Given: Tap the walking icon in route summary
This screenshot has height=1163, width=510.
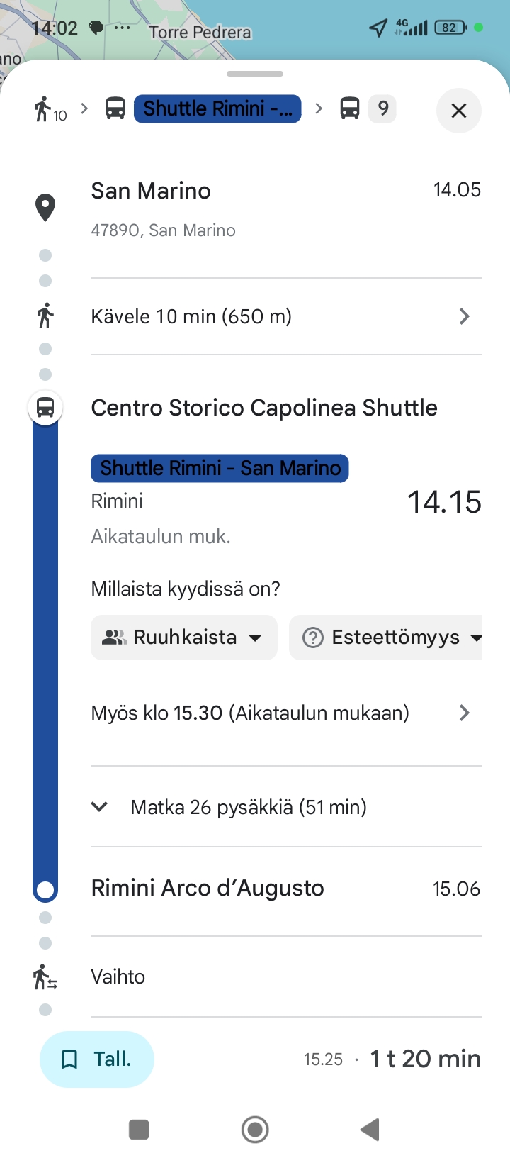Looking at the screenshot, I should pyautogui.click(x=44, y=110).
